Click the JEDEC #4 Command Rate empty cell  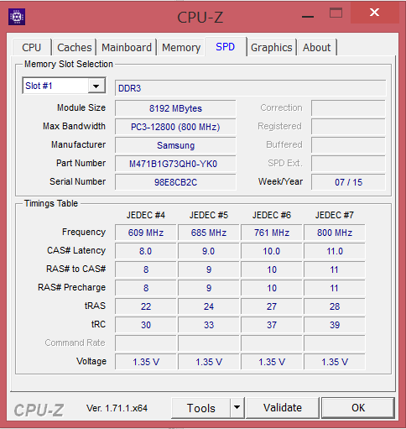click(x=146, y=343)
